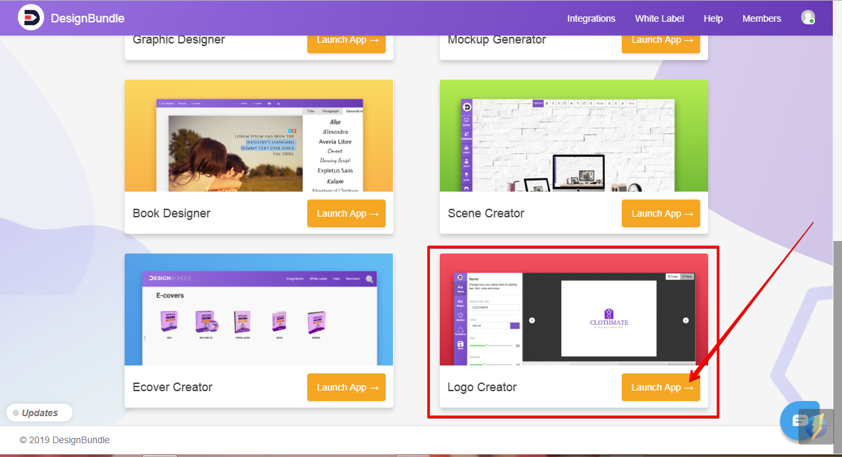Click the Logo Creator preview thumbnail

tap(574, 309)
